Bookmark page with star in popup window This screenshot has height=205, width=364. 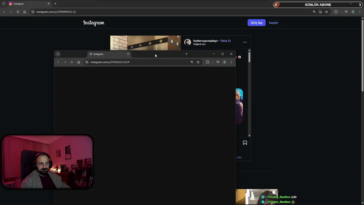click(x=198, y=62)
